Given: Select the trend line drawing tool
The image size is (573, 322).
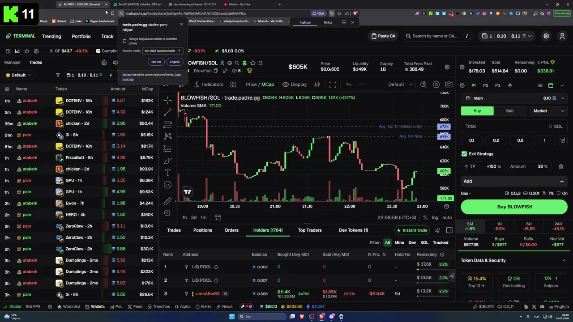Looking at the screenshot, I should click(167, 112).
